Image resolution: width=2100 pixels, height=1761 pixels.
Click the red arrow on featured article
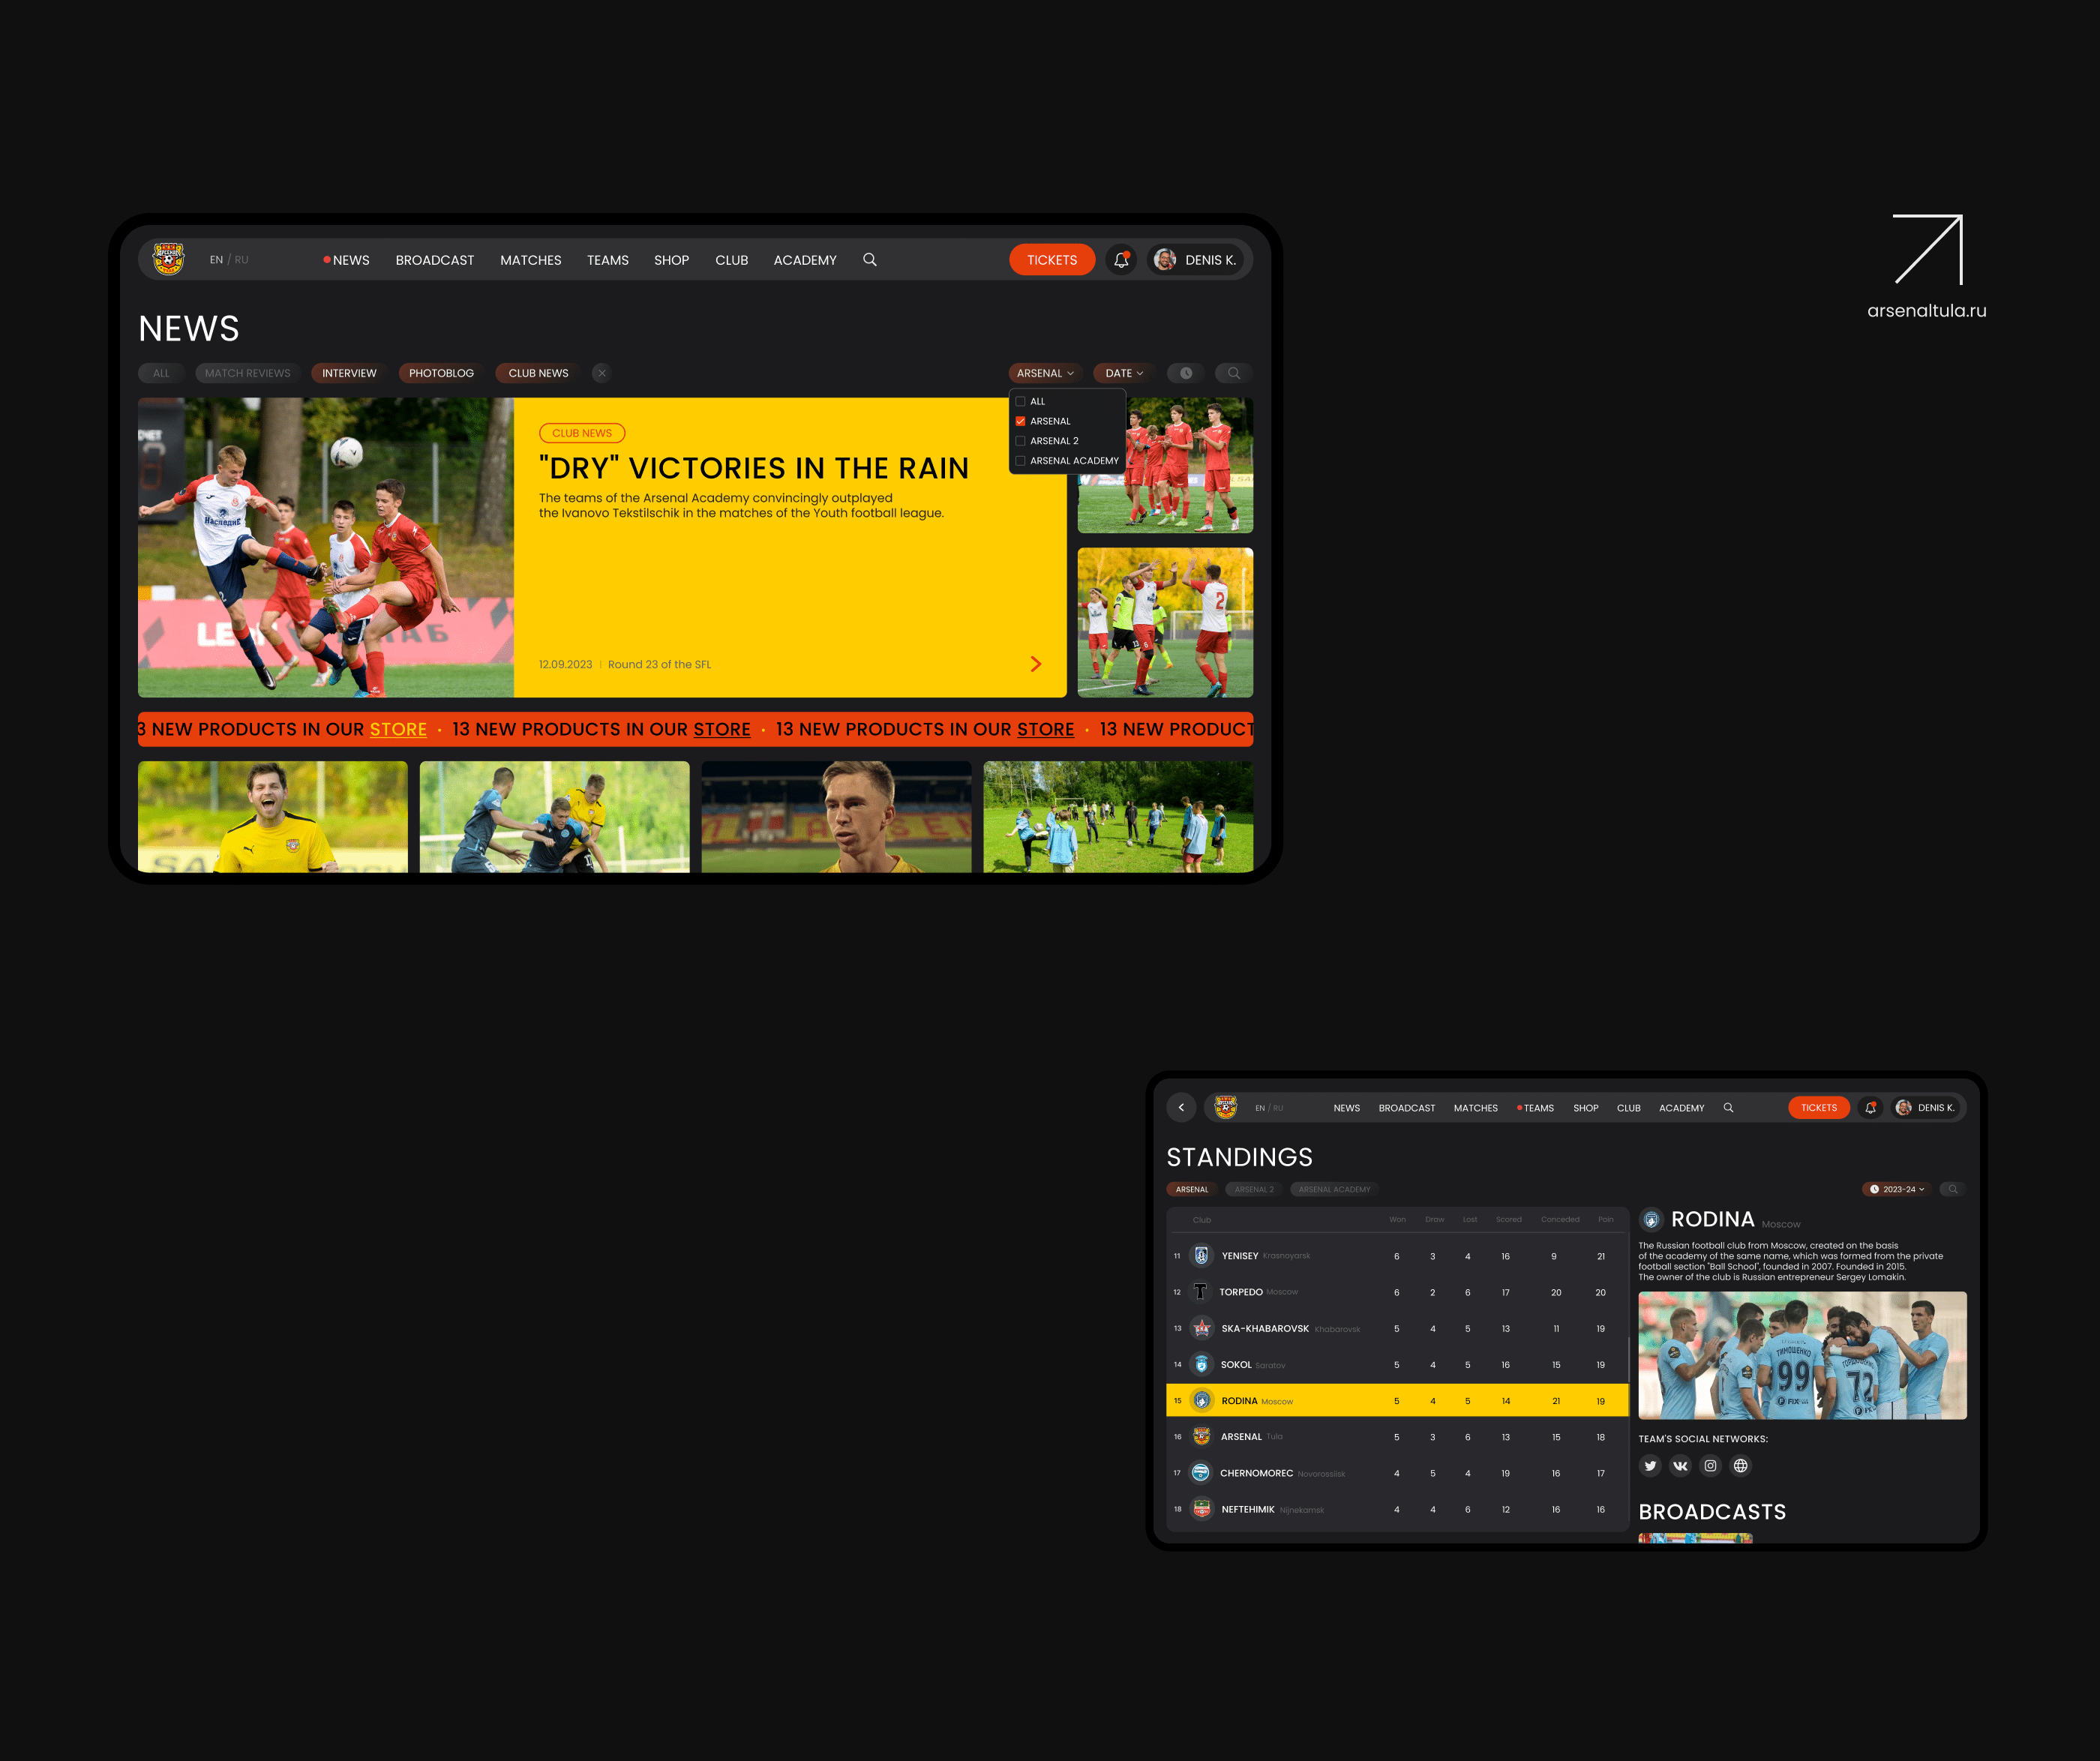(x=1035, y=664)
